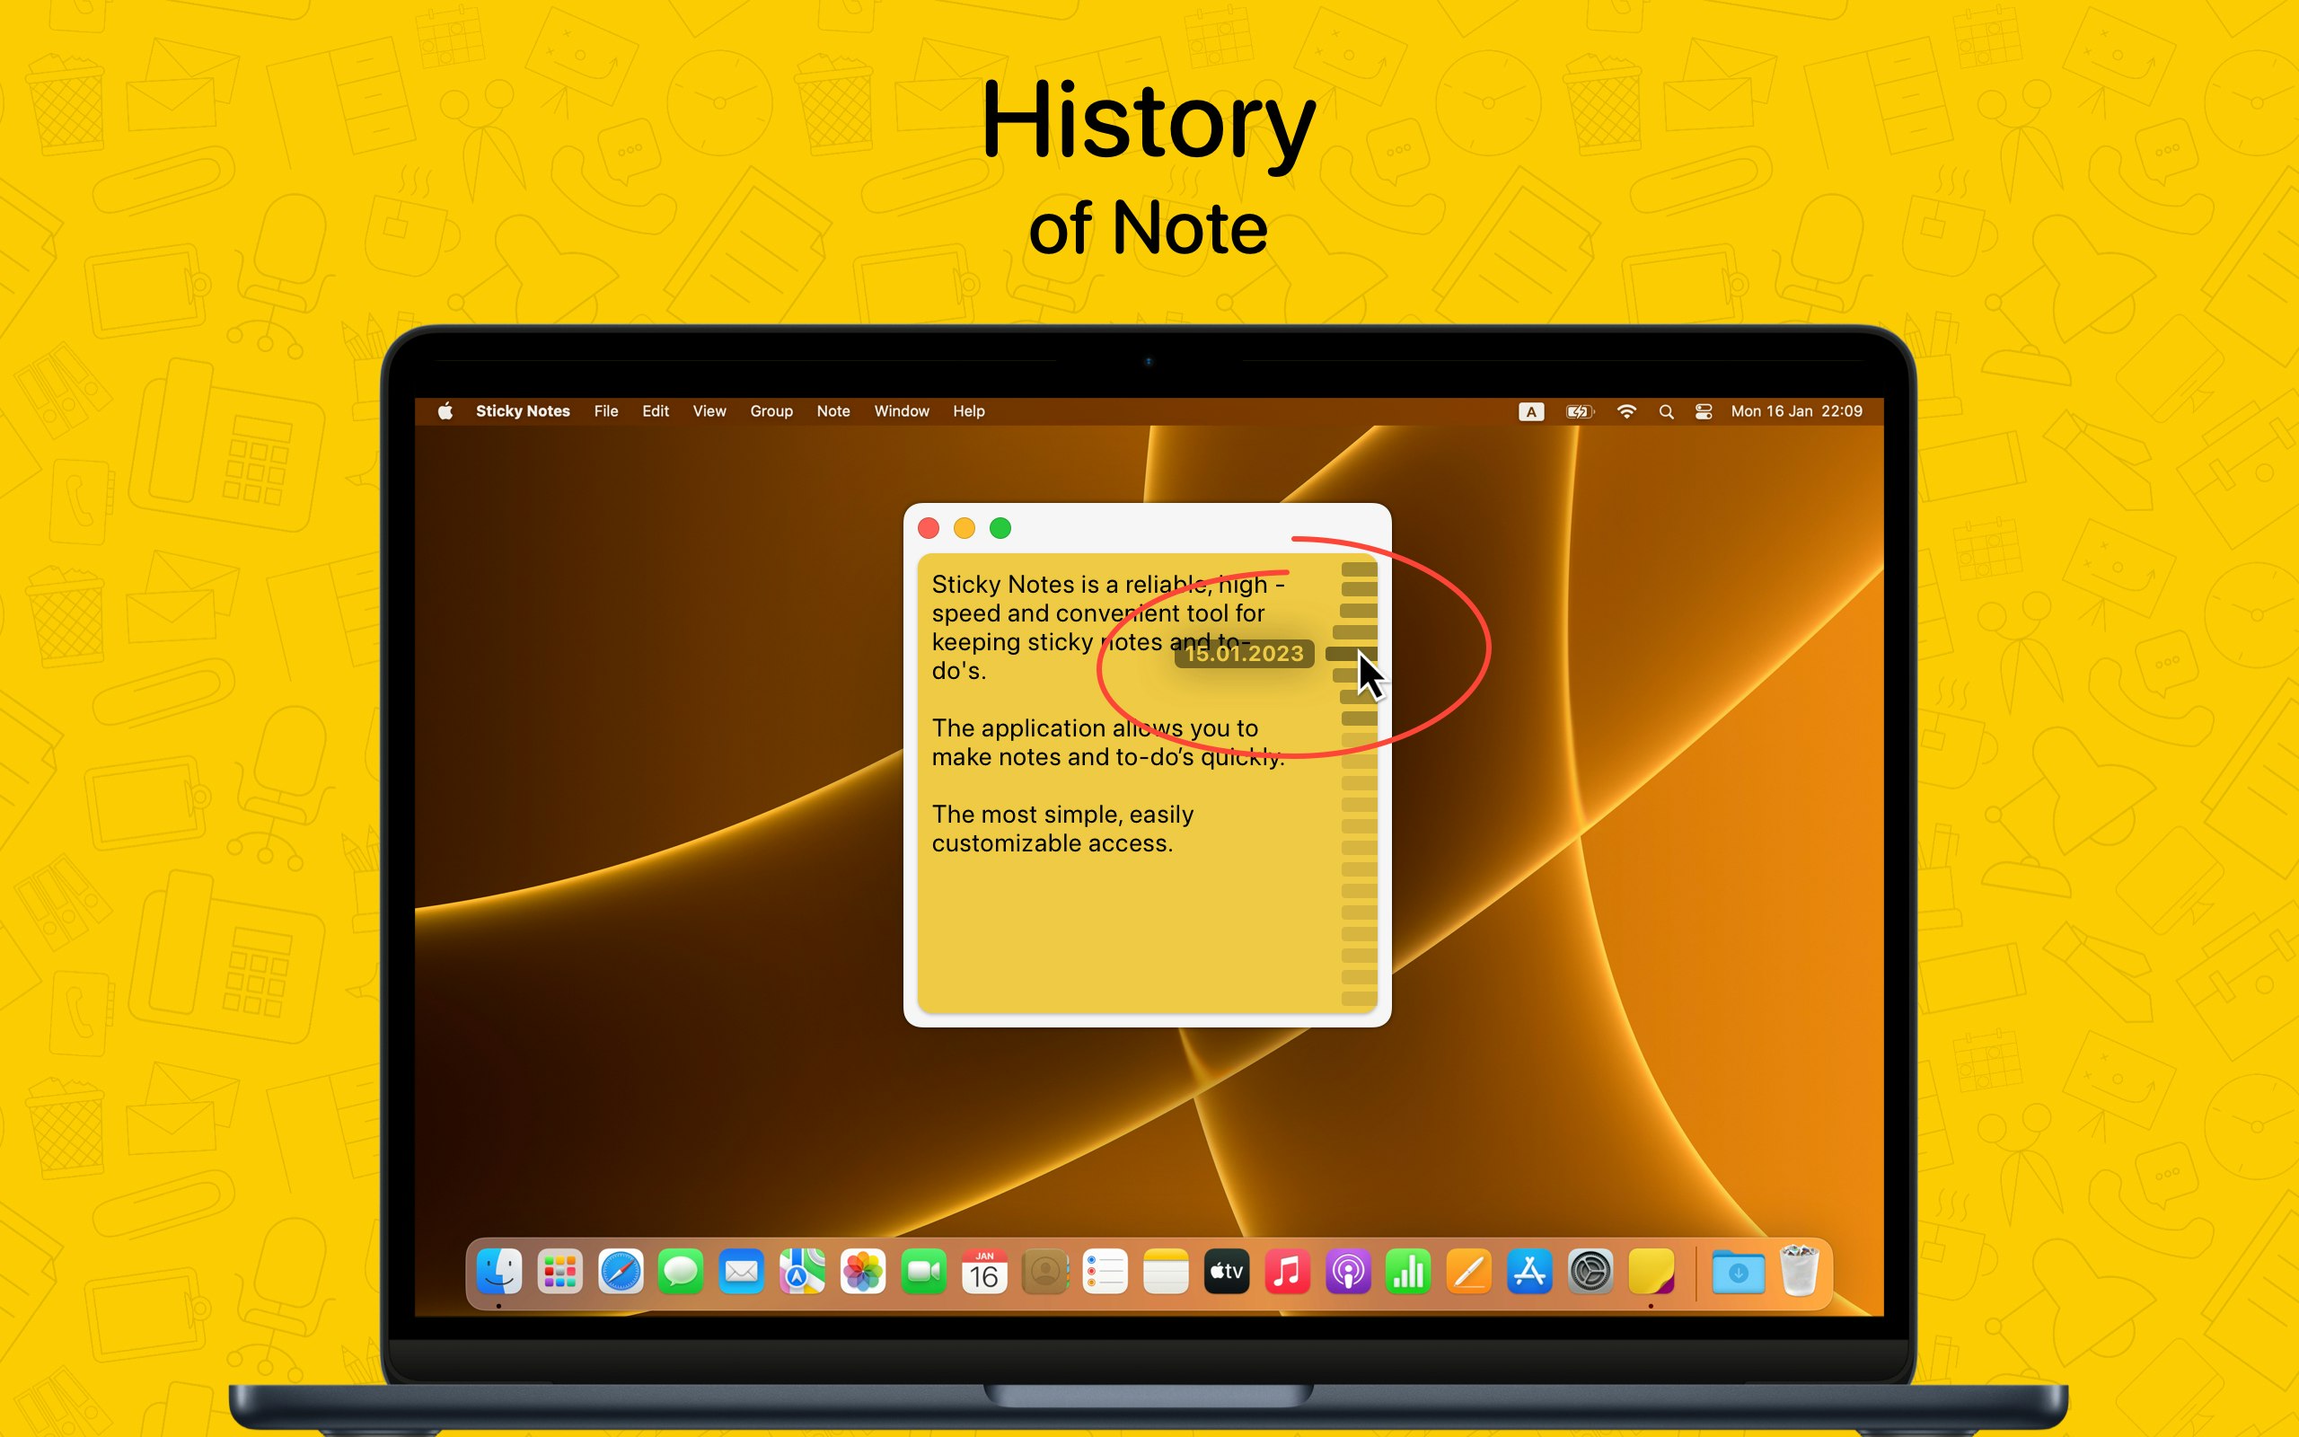2299x1437 pixels.
Task: Switch the keyboard input source 'A' indicator
Action: coord(1531,411)
